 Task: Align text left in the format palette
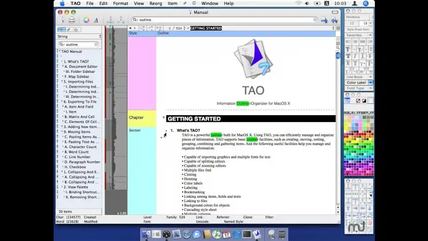pyautogui.click(x=348, y=41)
